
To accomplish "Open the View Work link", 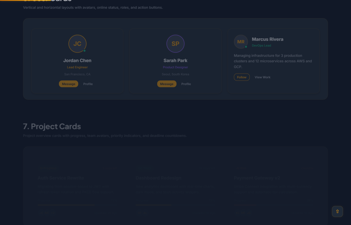I will point(262,77).
